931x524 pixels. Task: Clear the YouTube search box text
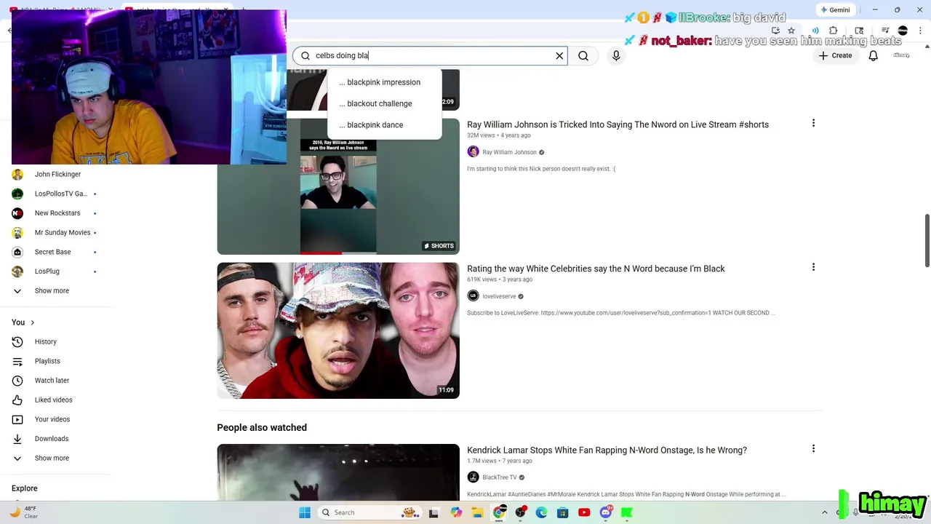point(559,55)
